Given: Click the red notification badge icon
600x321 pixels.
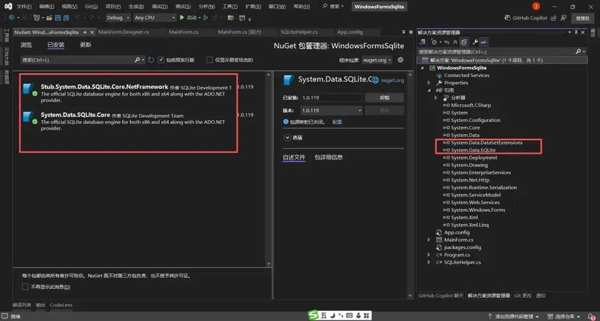Looking at the screenshot, I should 536,6.
